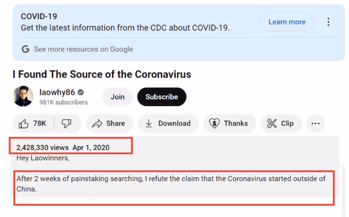This screenshot has height=217, width=349.
Task: Open the laowhy86 channel avatar
Action: (23, 97)
